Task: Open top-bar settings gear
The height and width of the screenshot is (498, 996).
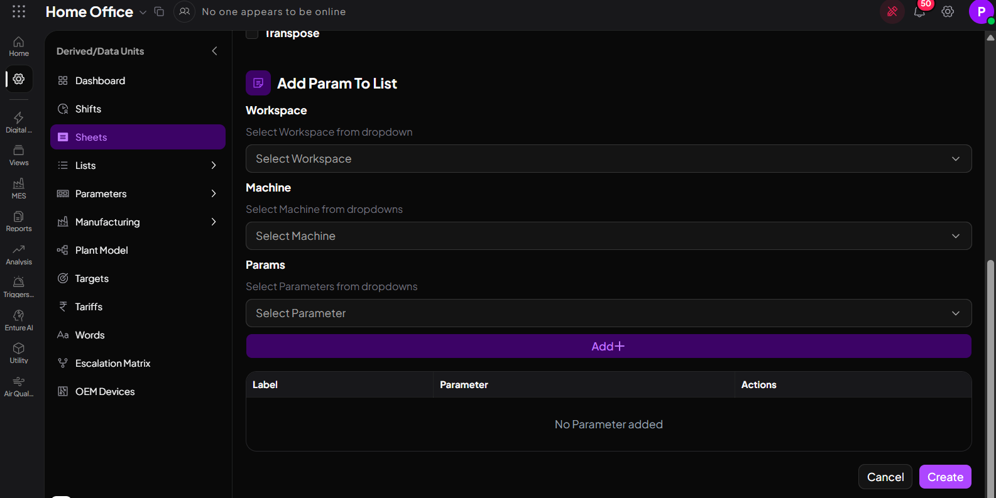Action: point(948,11)
